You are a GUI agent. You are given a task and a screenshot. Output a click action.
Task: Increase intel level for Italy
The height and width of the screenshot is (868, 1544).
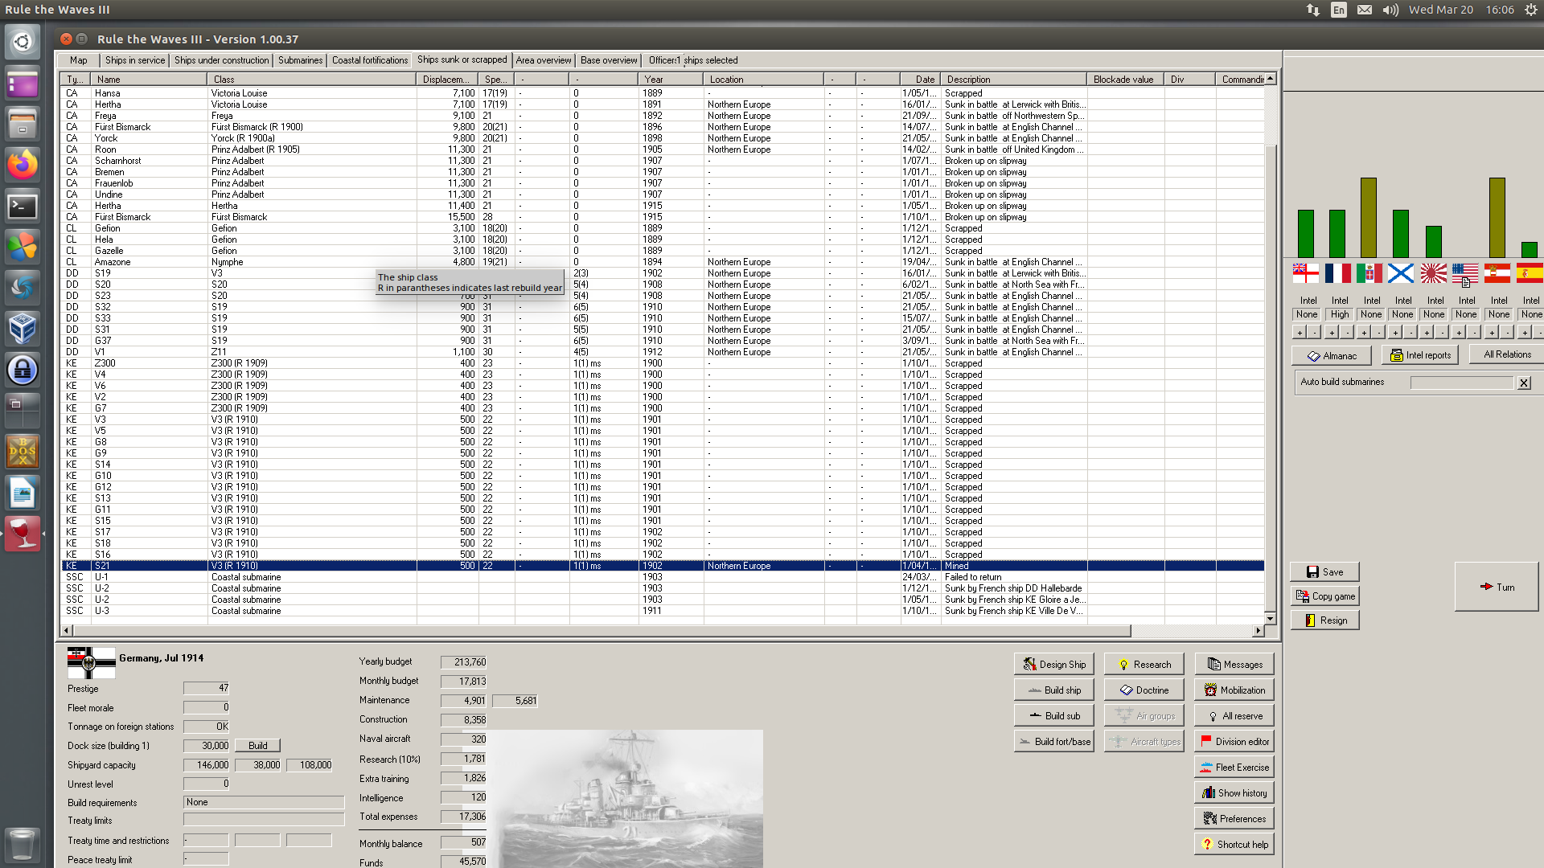1364,332
